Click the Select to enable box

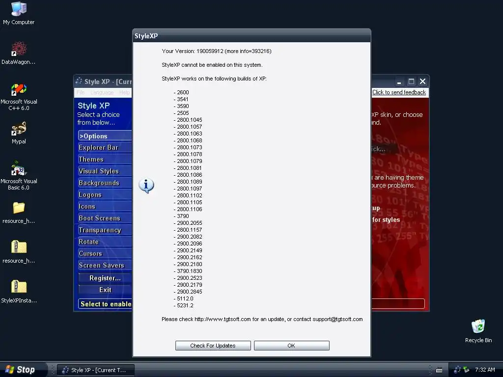(x=105, y=304)
